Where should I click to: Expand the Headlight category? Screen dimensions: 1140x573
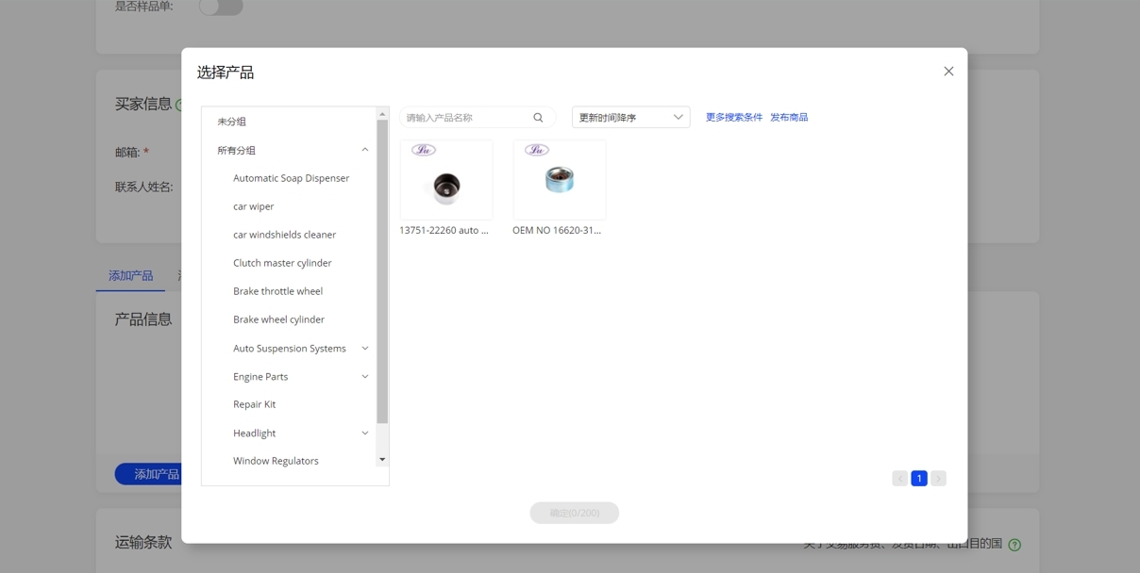pyautogui.click(x=365, y=434)
